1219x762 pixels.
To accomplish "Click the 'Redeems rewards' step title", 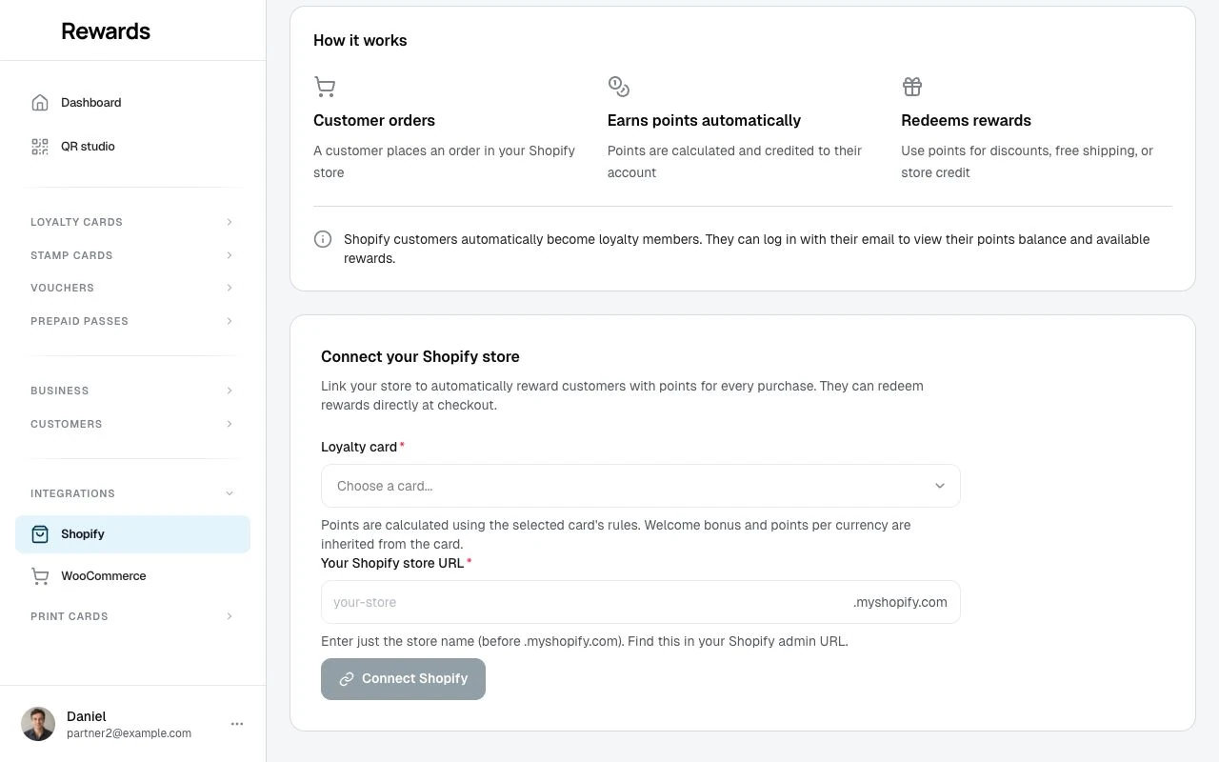I will (x=966, y=121).
